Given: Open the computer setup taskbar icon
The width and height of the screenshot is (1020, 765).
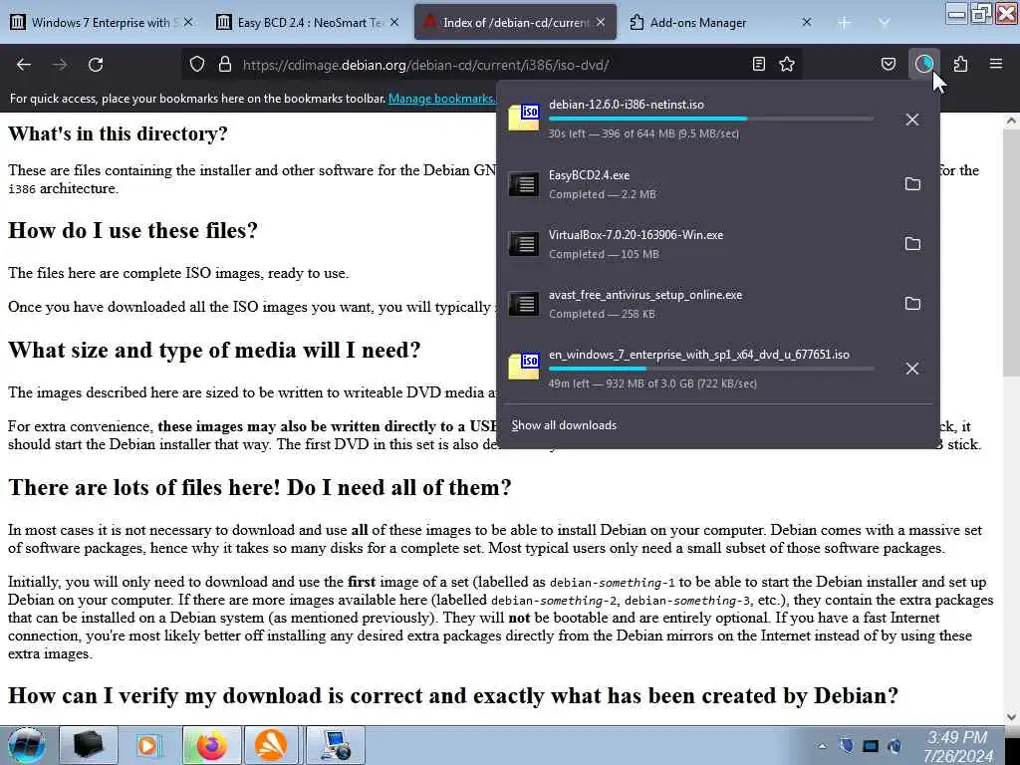Looking at the screenshot, I should coord(335,745).
